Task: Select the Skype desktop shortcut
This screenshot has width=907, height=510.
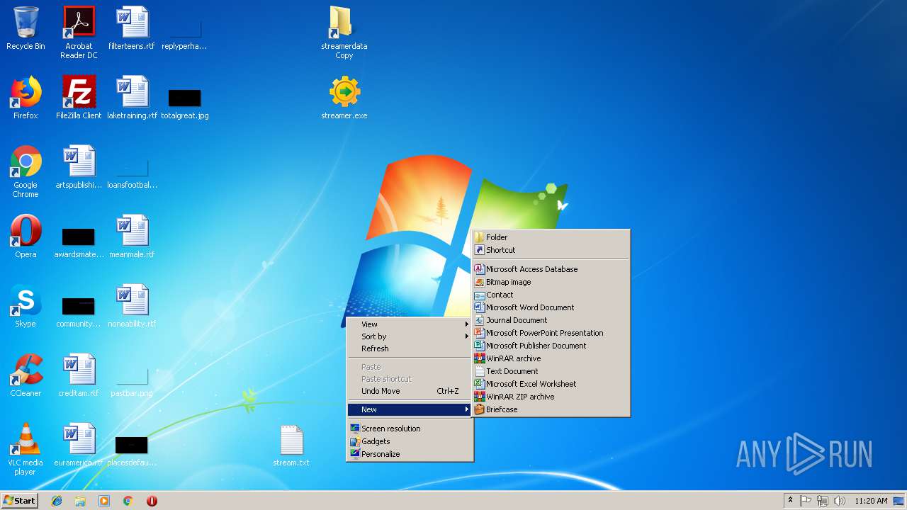Action: pos(26,306)
